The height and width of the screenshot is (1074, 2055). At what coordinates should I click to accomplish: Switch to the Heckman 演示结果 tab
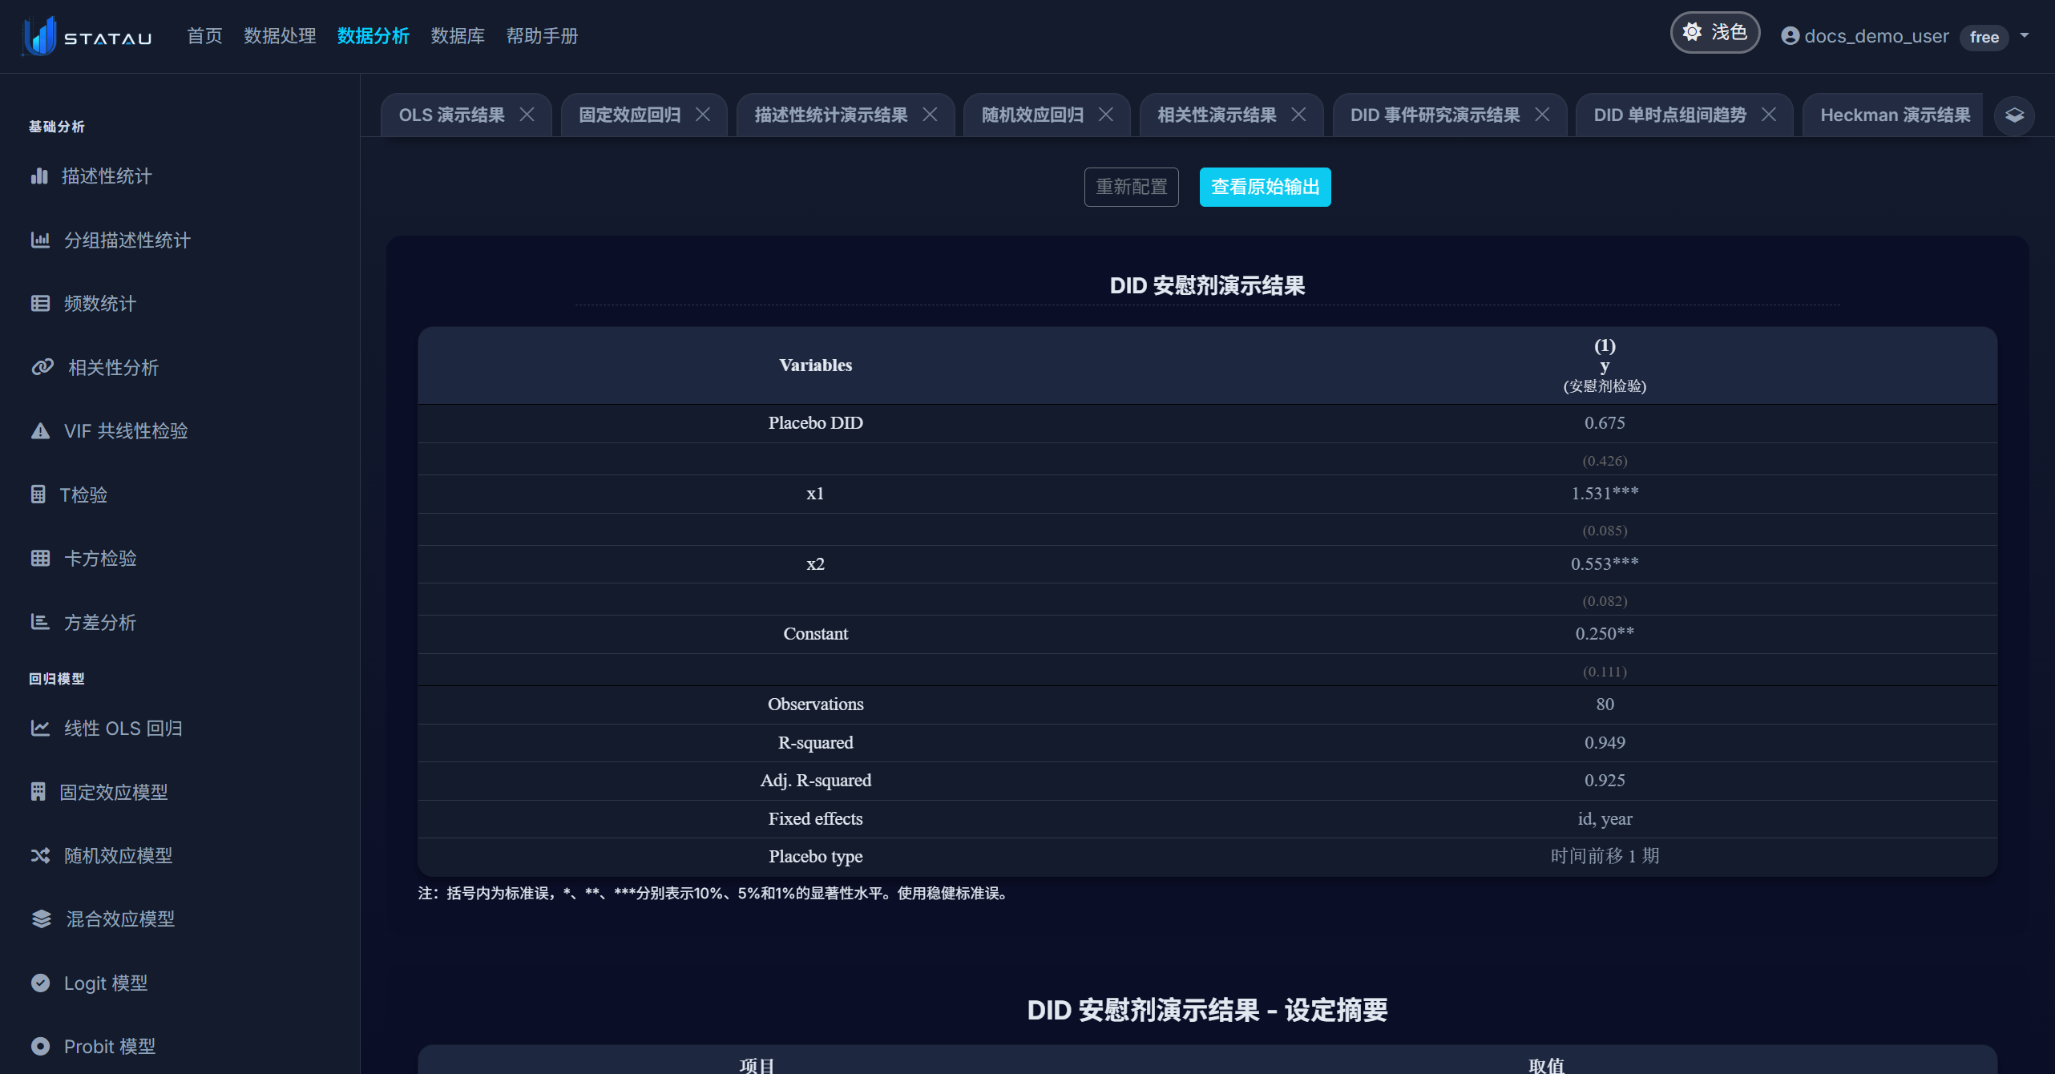tap(1895, 115)
